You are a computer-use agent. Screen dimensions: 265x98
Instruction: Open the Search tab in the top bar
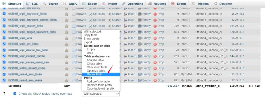tap(50, 4)
